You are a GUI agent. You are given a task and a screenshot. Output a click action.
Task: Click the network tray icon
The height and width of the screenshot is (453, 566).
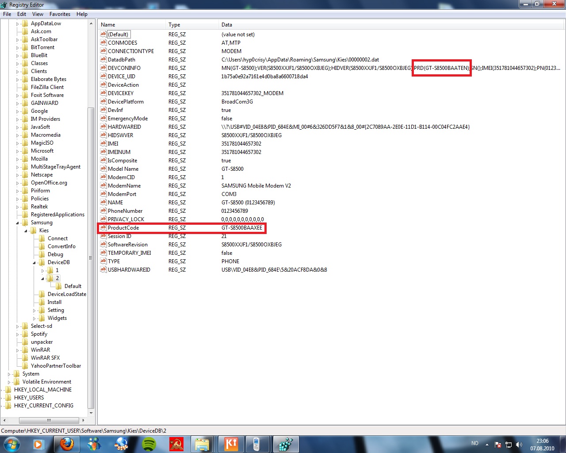(x=509, y=445)
